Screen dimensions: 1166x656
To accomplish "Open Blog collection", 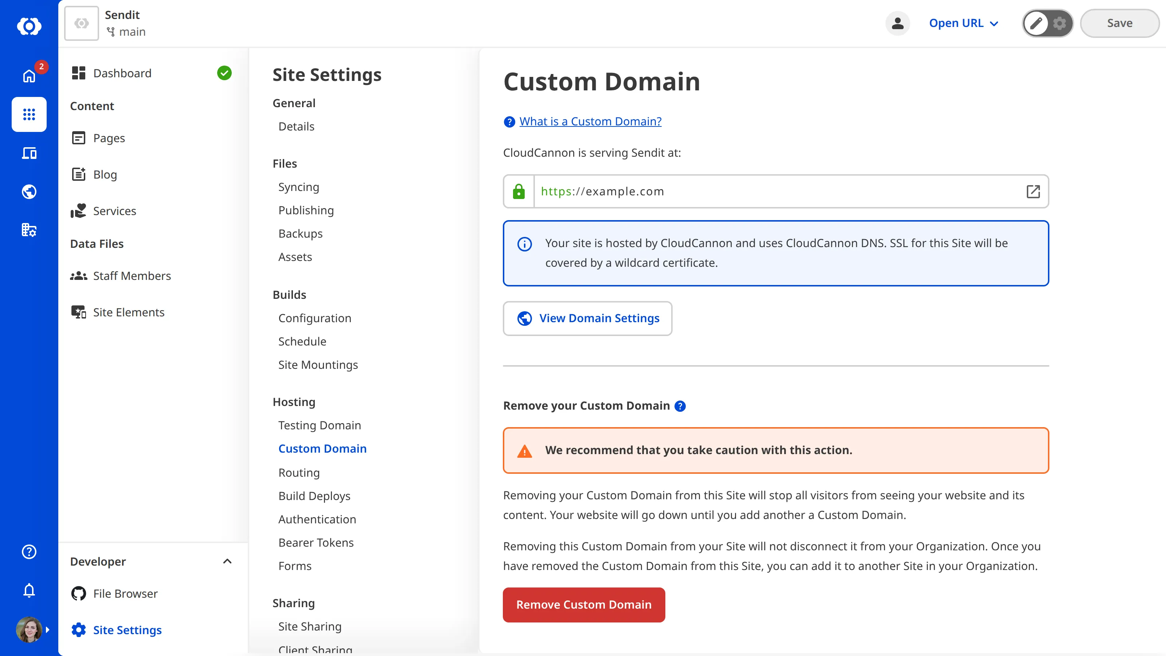I will (105, 174).
